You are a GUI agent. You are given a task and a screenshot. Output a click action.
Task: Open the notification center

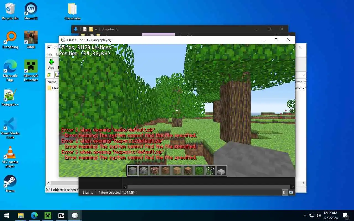pyautogui.click(x=345, y=215)
